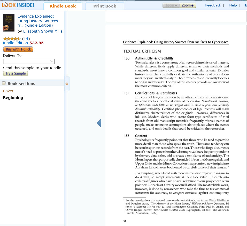
Task: Click the star rating icons
Action: (12, 38)
